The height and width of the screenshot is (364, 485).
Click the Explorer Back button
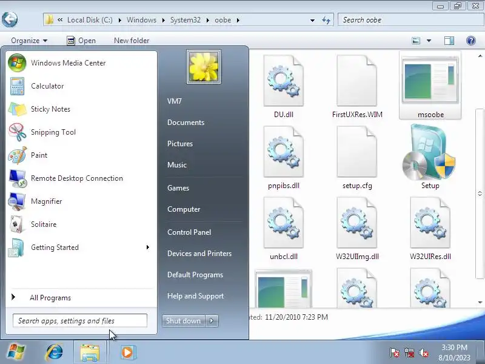[10, 19]
